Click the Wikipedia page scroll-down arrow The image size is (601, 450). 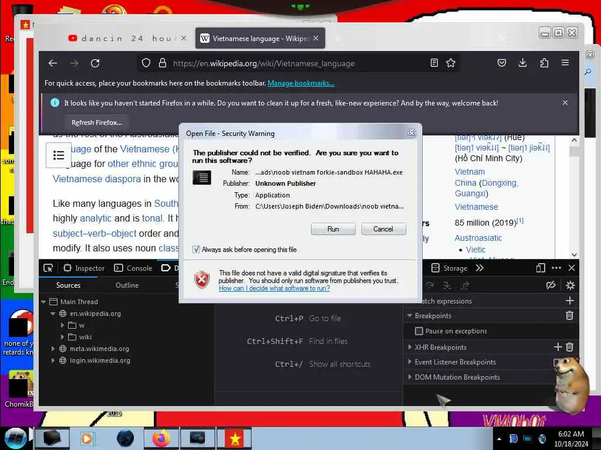(574, 254)
